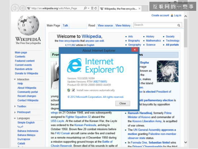Open a Random article
This screenshot has width=198, height=149.
pos(23,69)
